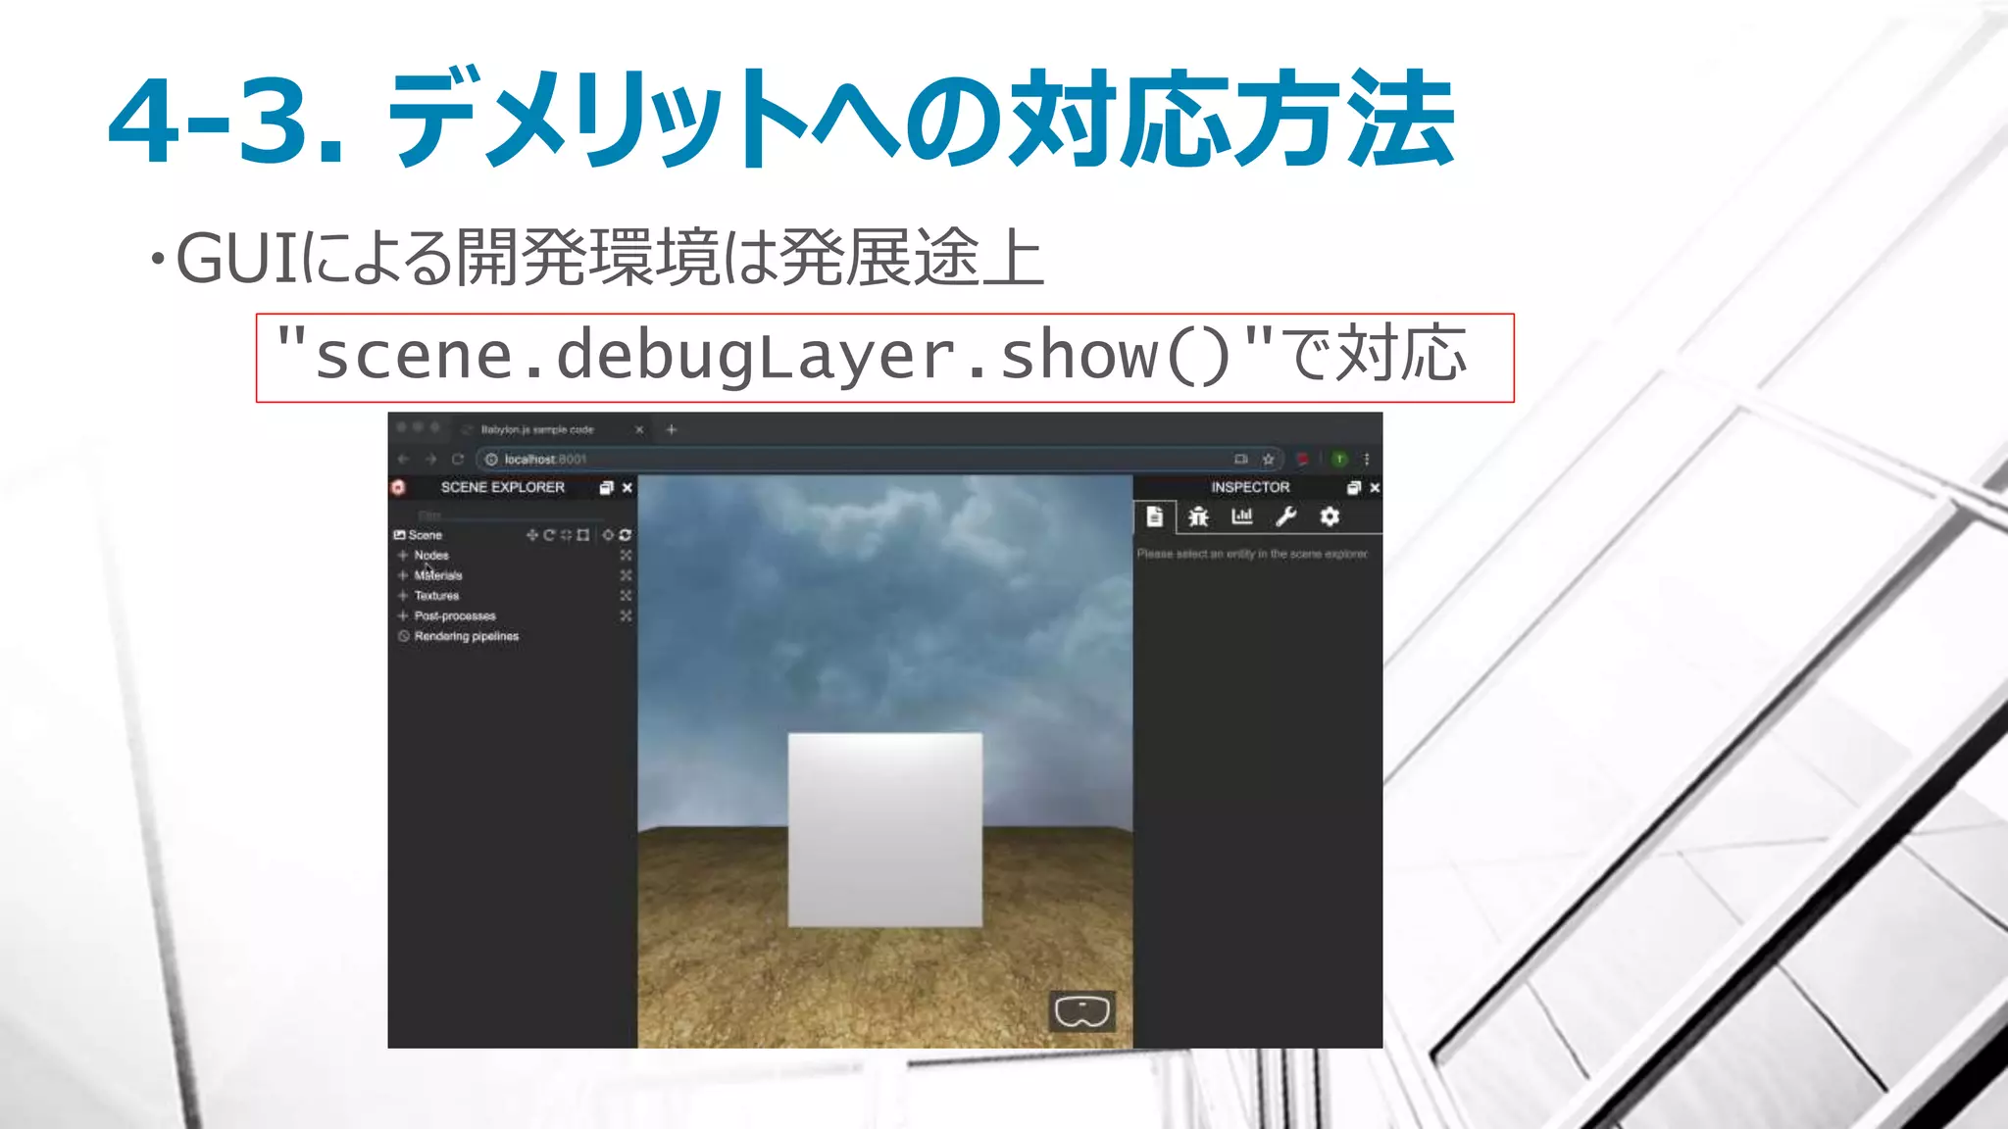Expand all in the Materials row

tap(626, 575)
